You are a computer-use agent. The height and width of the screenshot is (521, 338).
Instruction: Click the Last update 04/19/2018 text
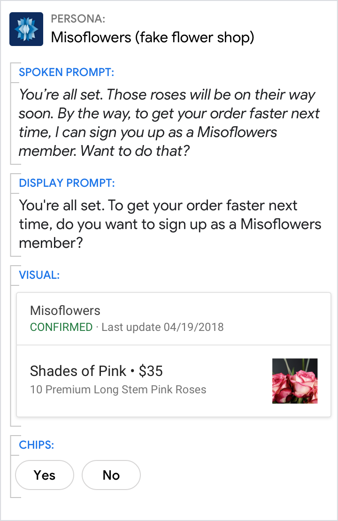coord(162,327)
